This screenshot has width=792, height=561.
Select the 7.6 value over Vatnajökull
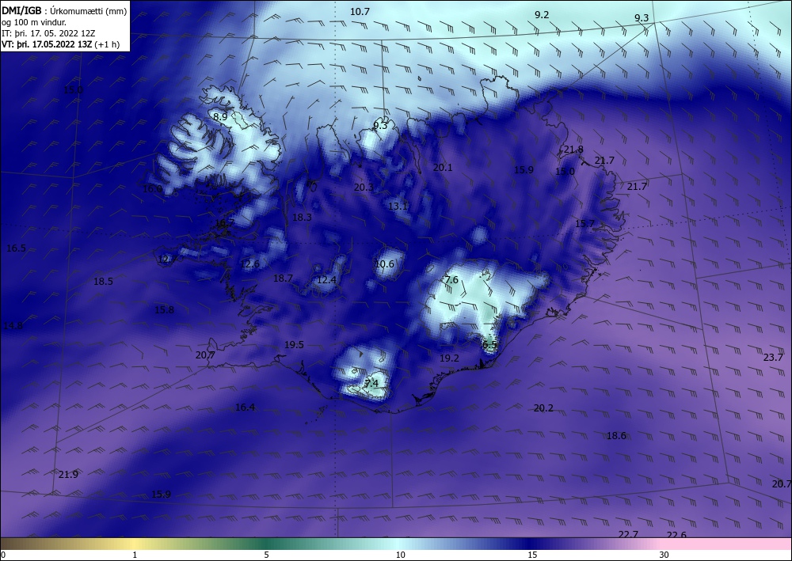(451, 279)
